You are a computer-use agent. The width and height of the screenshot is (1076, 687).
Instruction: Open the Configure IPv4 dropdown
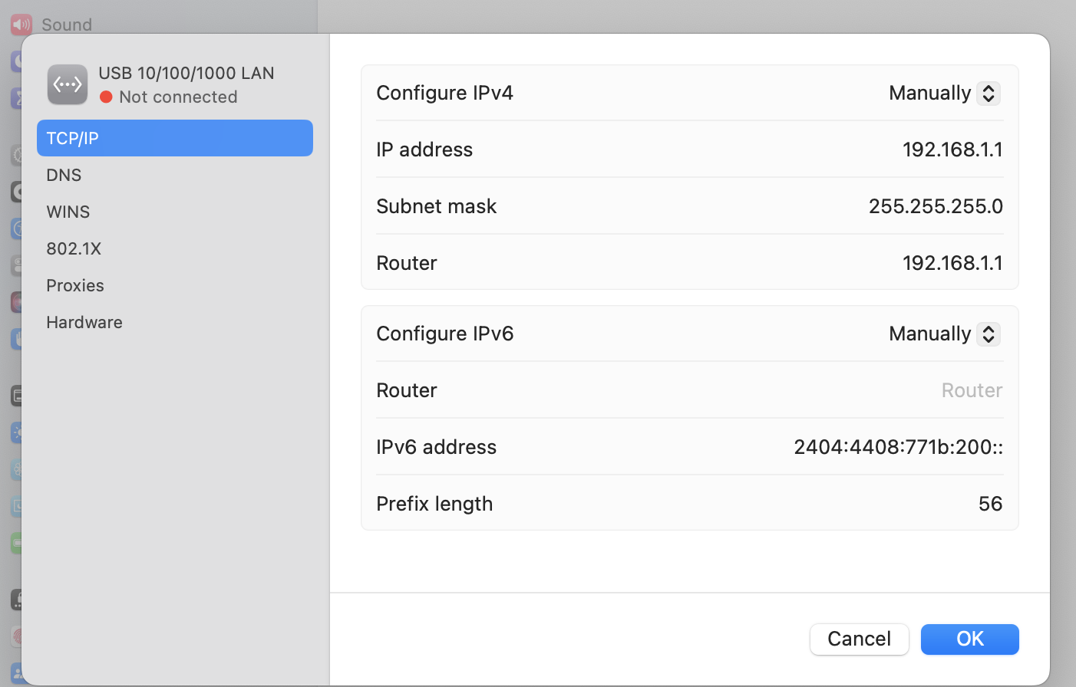click(944, 93)
